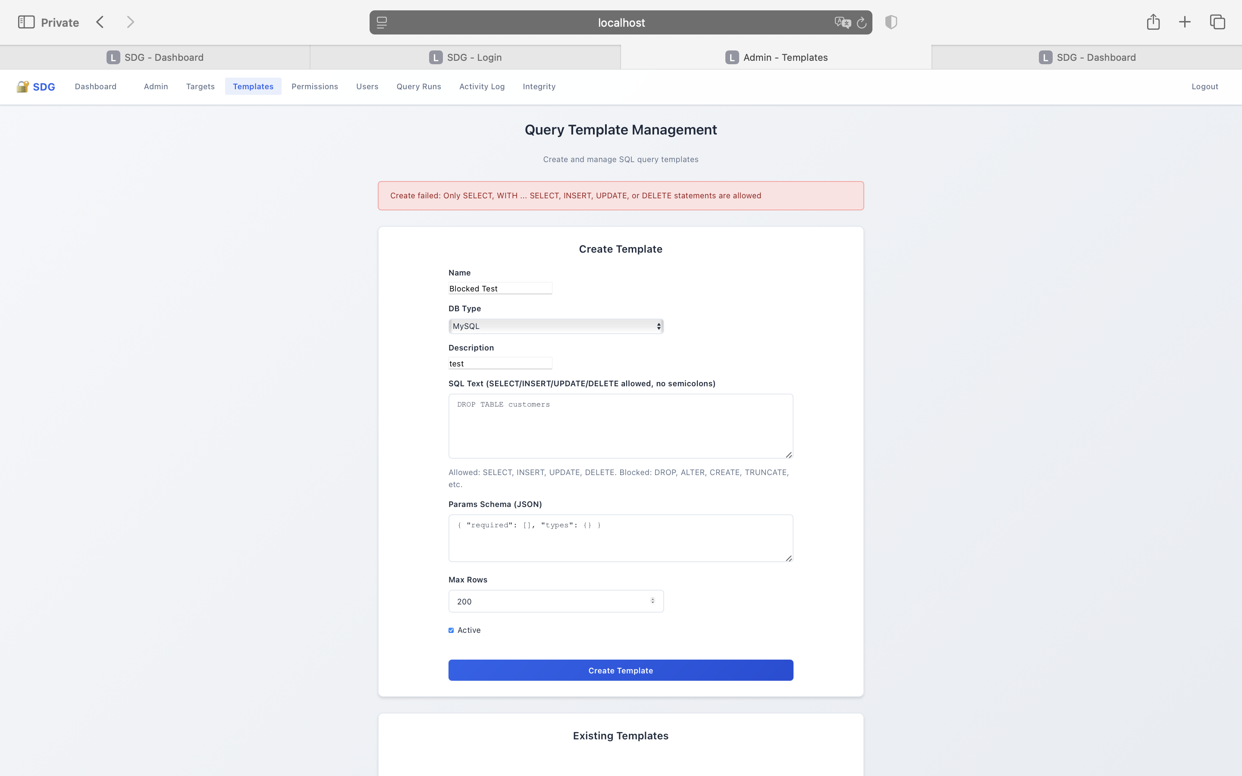Open the Activity Log nav item
Viewport: 1242px width, 776px height.
481,86
